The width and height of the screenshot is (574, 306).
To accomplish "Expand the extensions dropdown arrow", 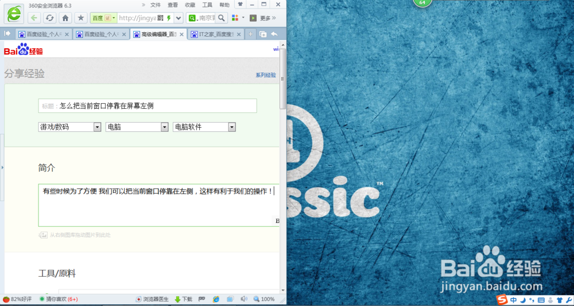I will click(x=243, y=17).
